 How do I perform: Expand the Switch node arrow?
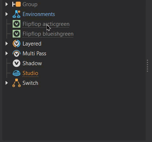(7, 83)
